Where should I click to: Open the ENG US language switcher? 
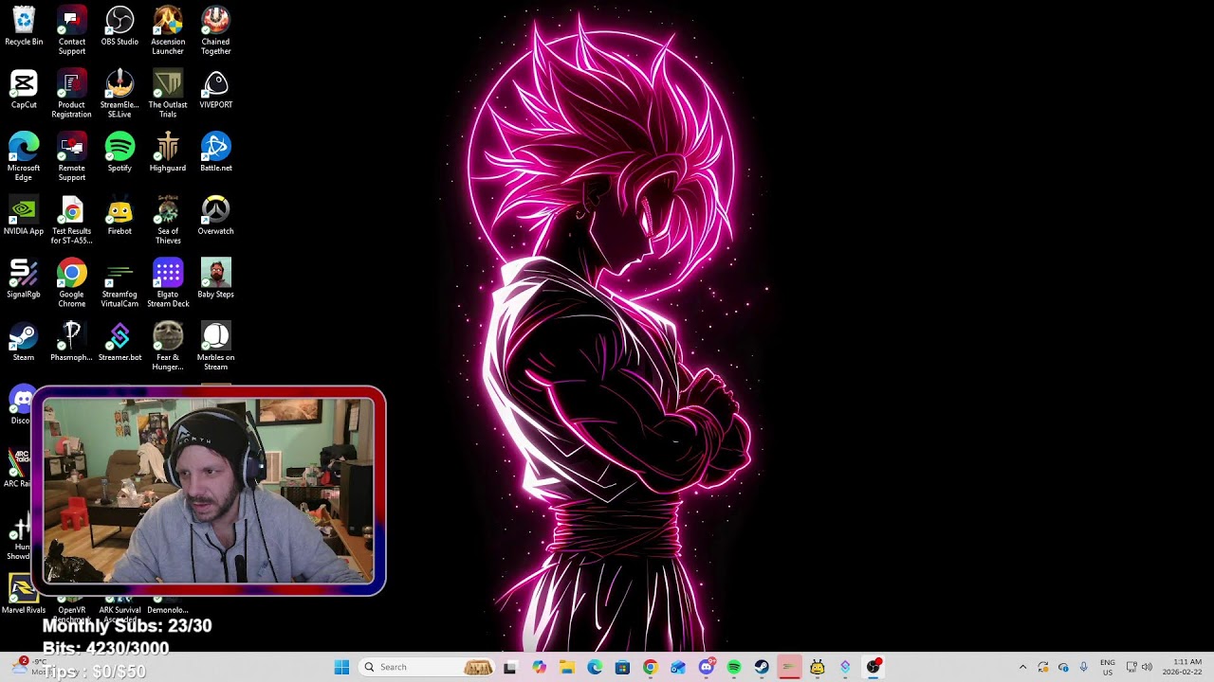tap(1108, 667)
